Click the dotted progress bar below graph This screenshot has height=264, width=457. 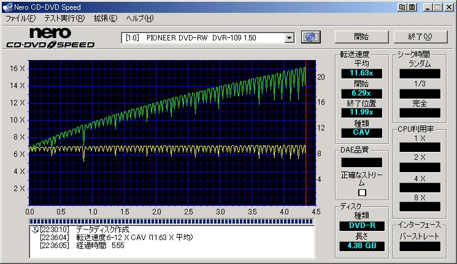(x=171, y=222)
